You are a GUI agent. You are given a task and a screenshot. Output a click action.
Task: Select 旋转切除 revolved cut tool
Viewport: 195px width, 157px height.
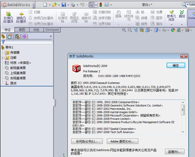[x=86, y=17]
